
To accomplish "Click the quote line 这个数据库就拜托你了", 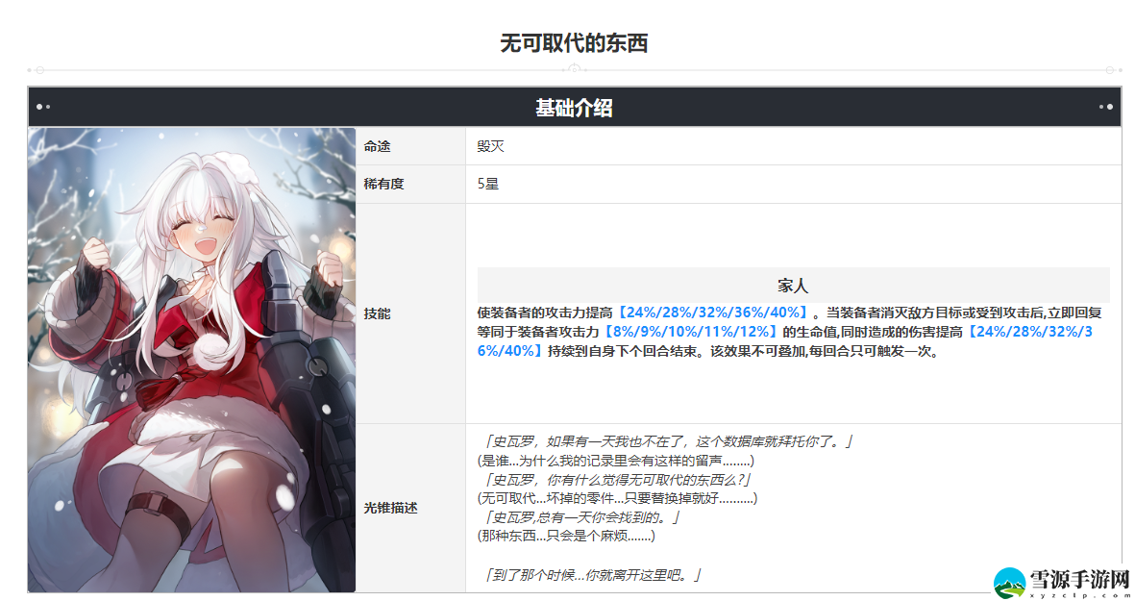I will (x=770, y=441).
